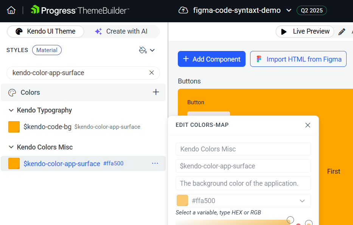The image size is (353, 225).
Task: Switch to the Kendo UI Theme tab
Action: pos(45,32)
